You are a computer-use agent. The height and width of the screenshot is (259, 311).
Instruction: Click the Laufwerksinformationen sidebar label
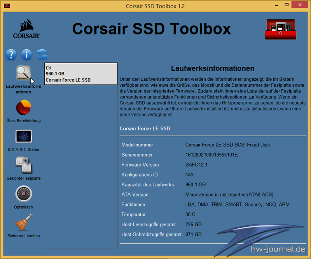(x=23, y=89)
